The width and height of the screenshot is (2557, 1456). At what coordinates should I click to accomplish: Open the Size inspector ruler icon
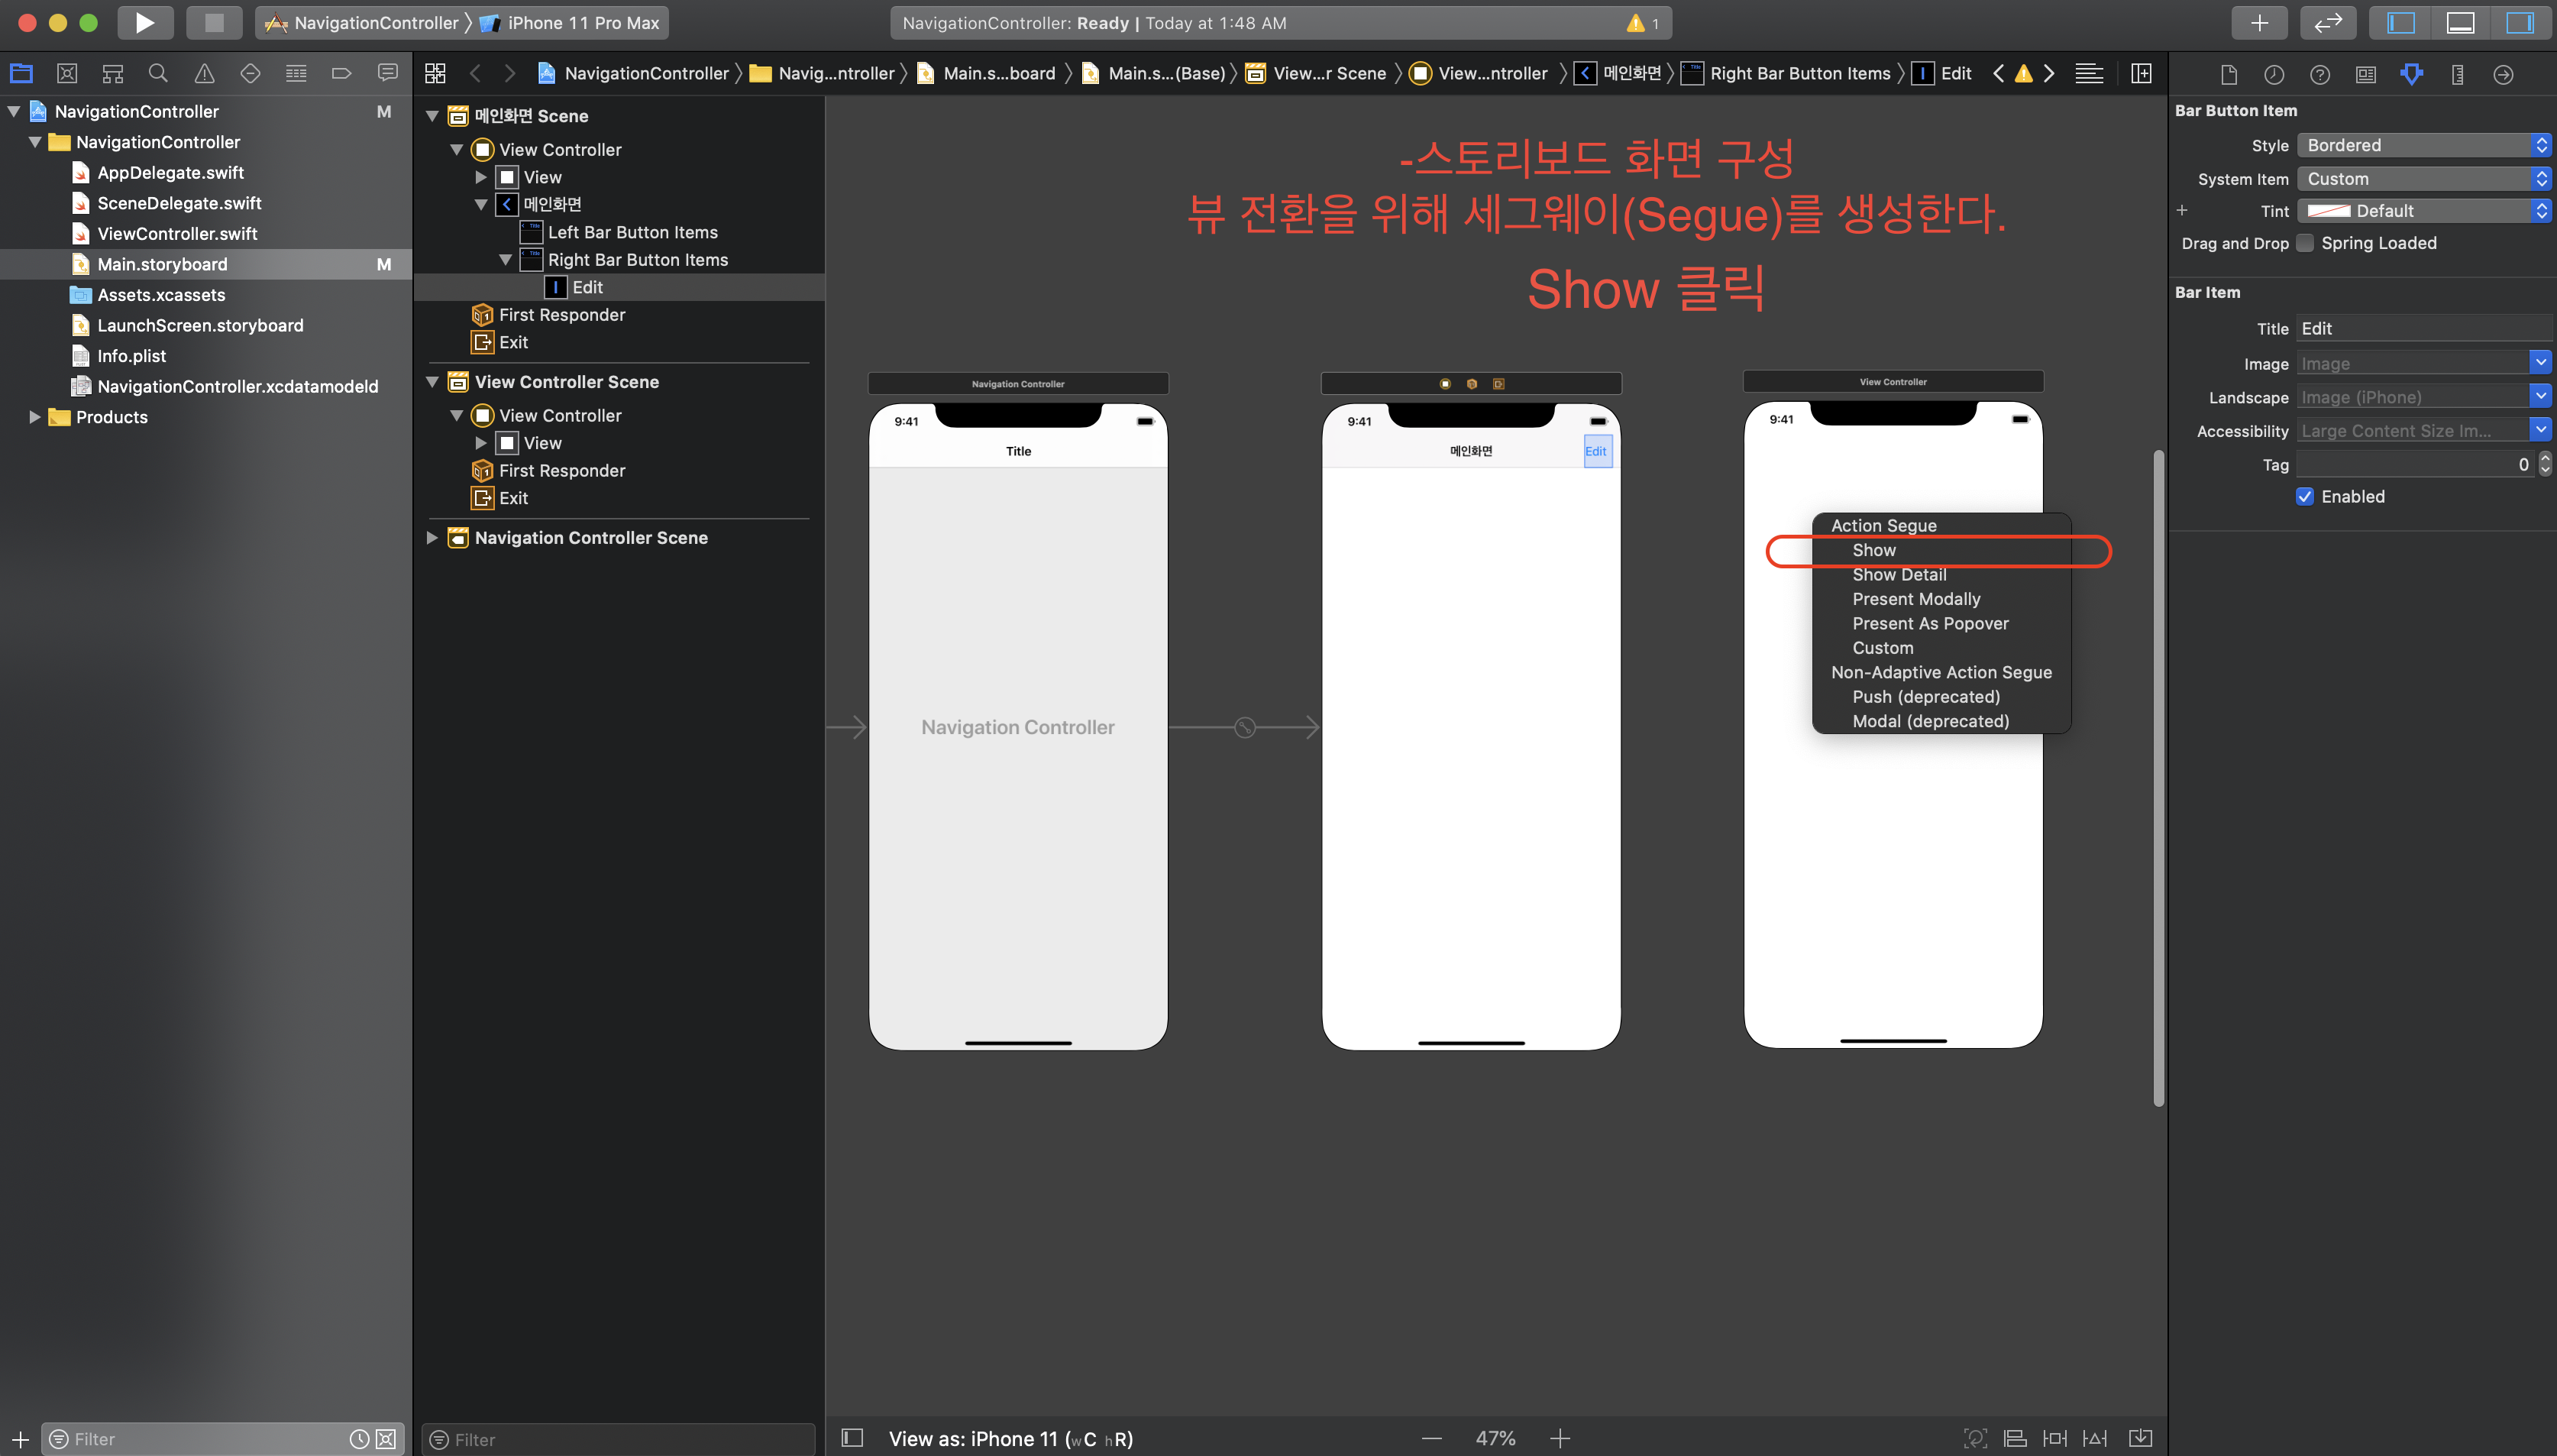2457,74
